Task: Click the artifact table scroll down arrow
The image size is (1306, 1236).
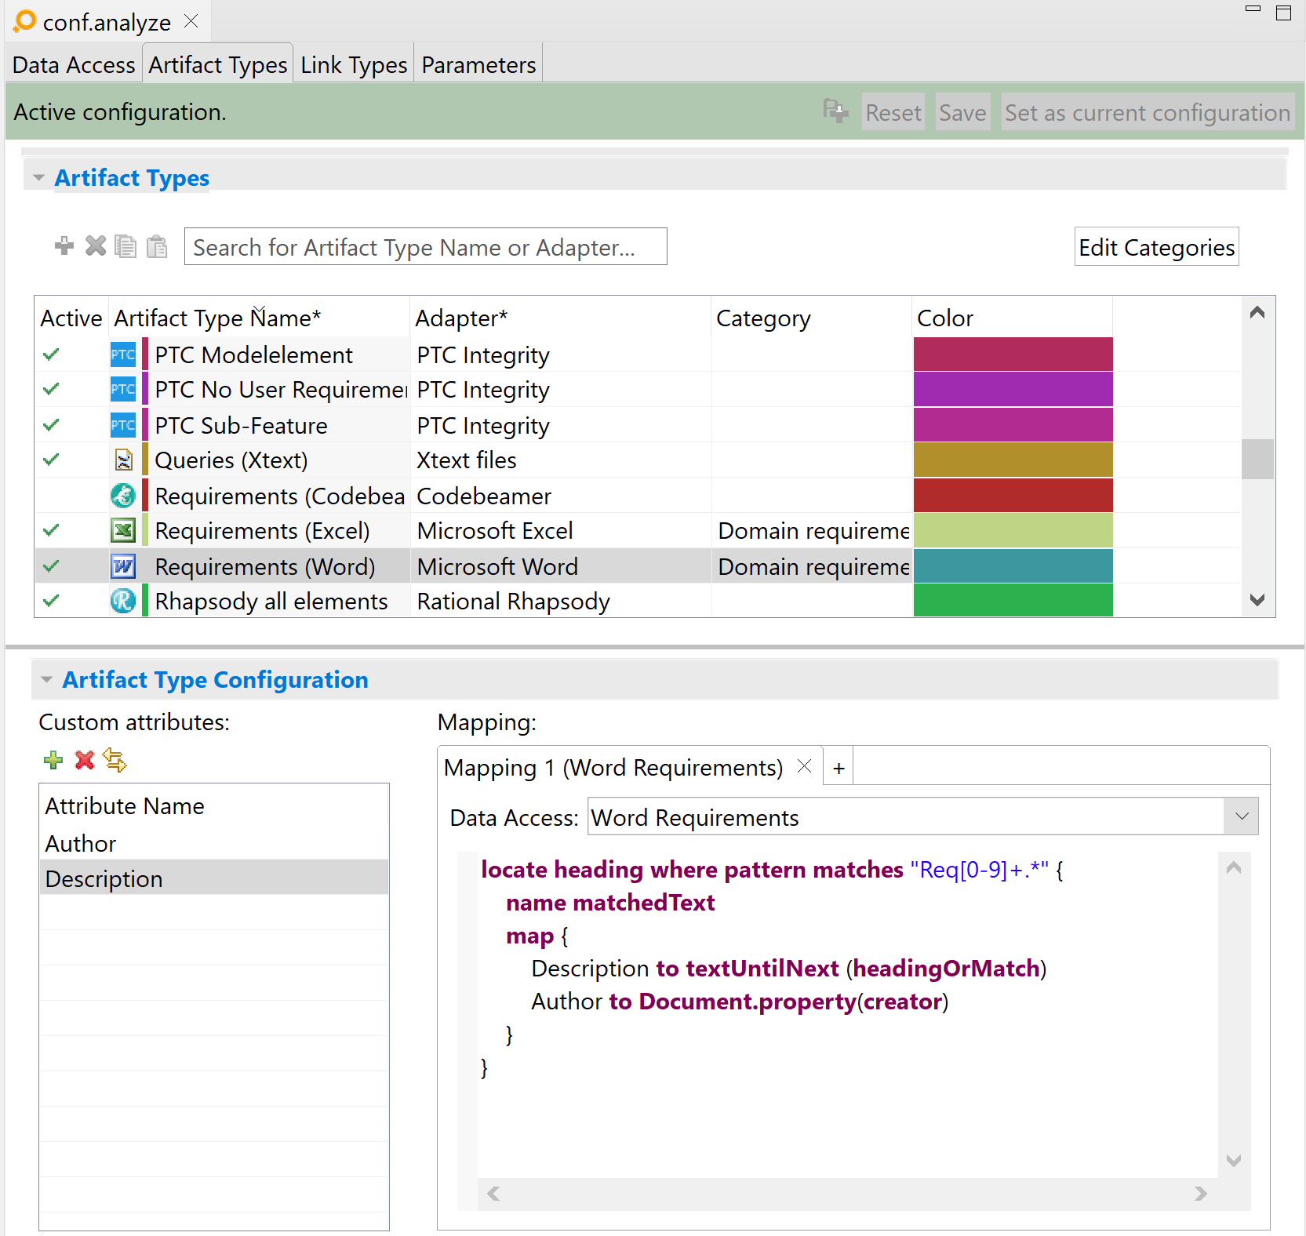Action: click(x=1257, y=600)
